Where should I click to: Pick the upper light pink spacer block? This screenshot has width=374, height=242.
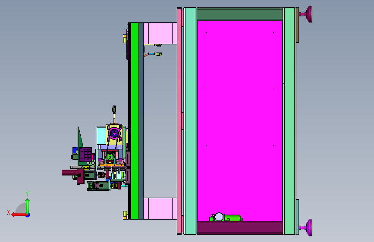pos(160,33)
